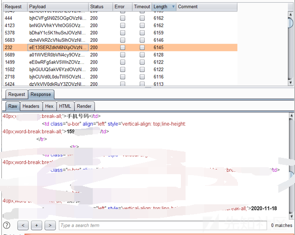Select request row 2718
The image size is (295, 235).
pos(120,77)
